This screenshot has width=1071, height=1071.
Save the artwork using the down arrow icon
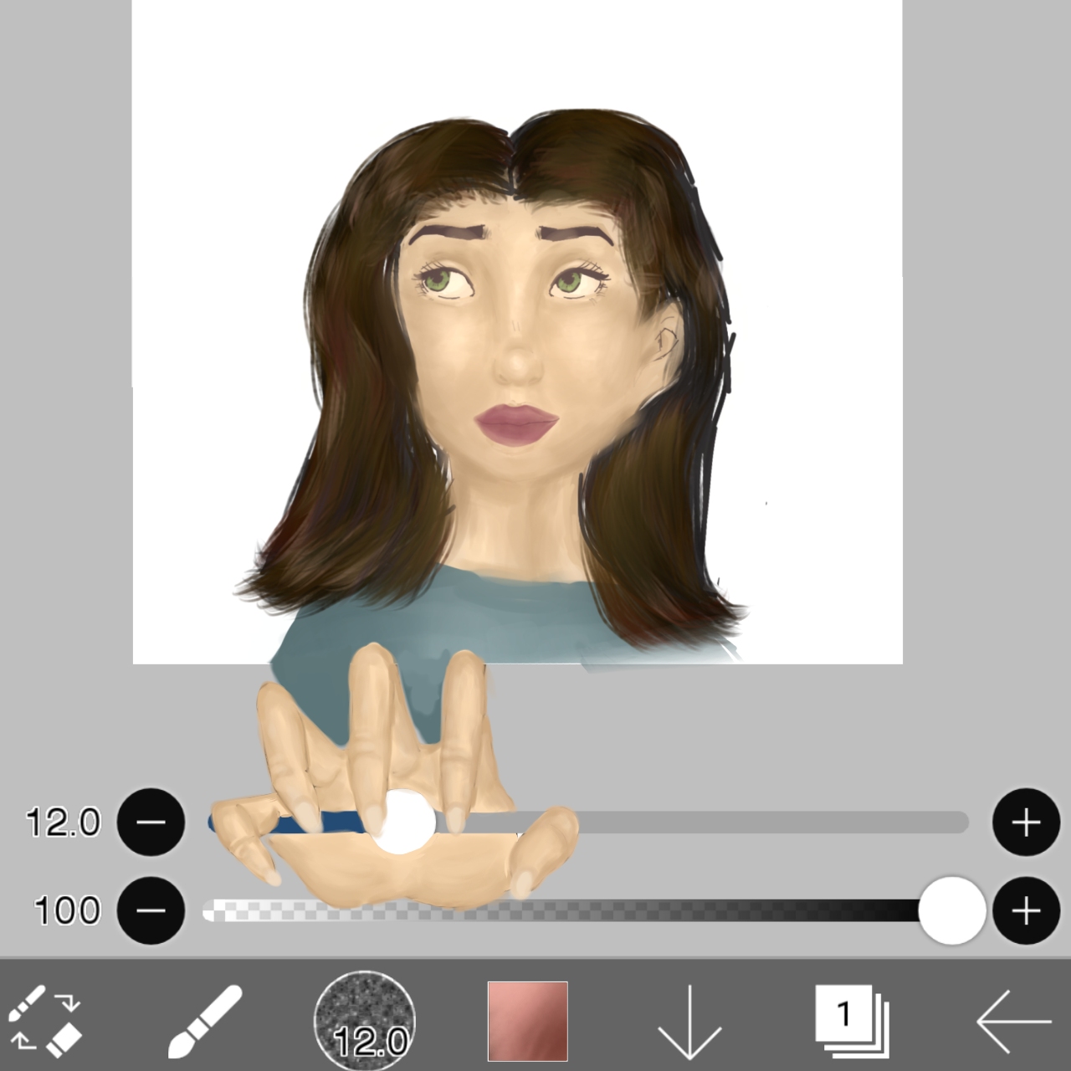[688, 1022]
